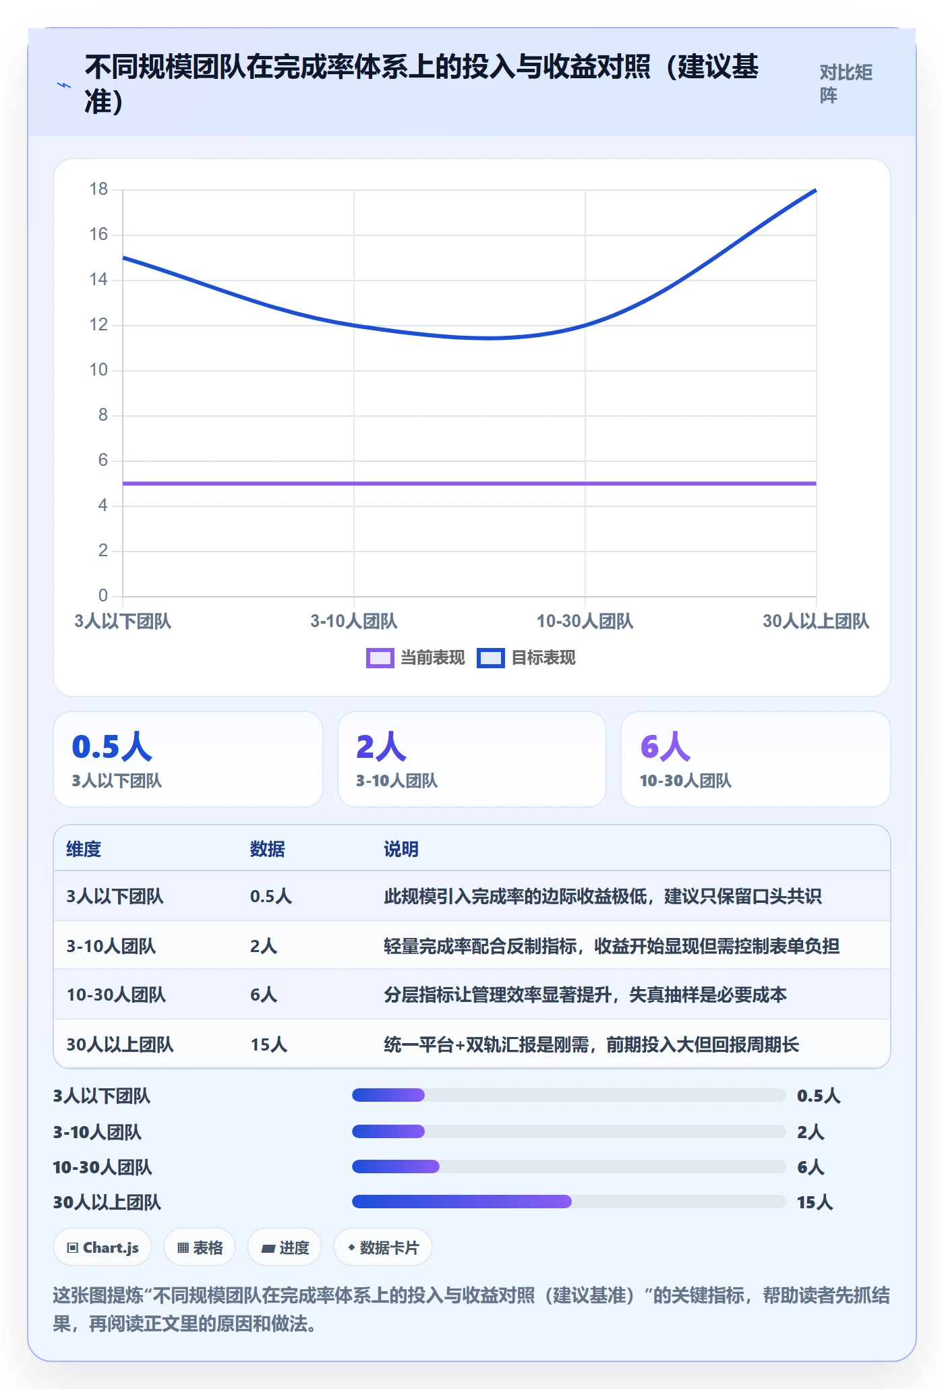Select the 进度 tag
The height and width of the screenshot is (1389, 944).
tap(285, 1247)
